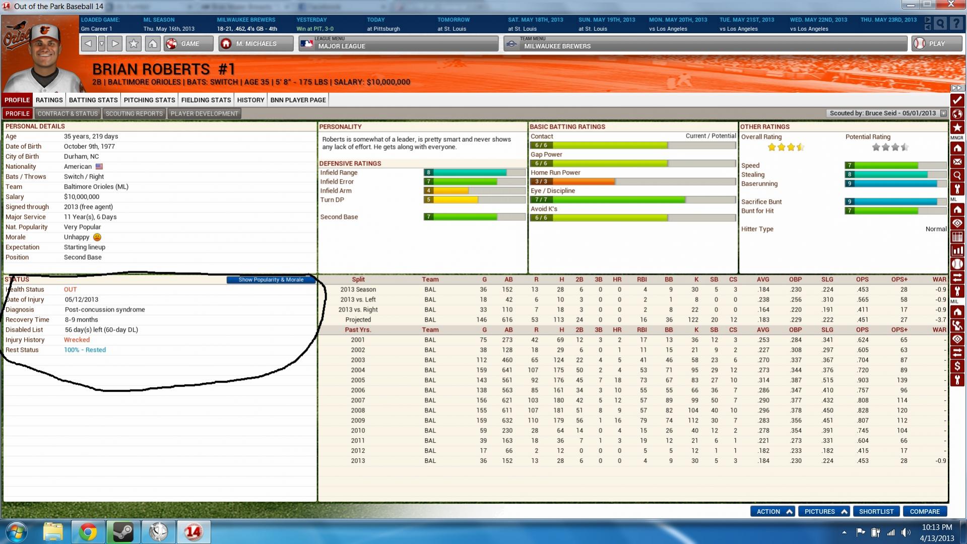Open the Contract & Status subtab

pos(68,114)
